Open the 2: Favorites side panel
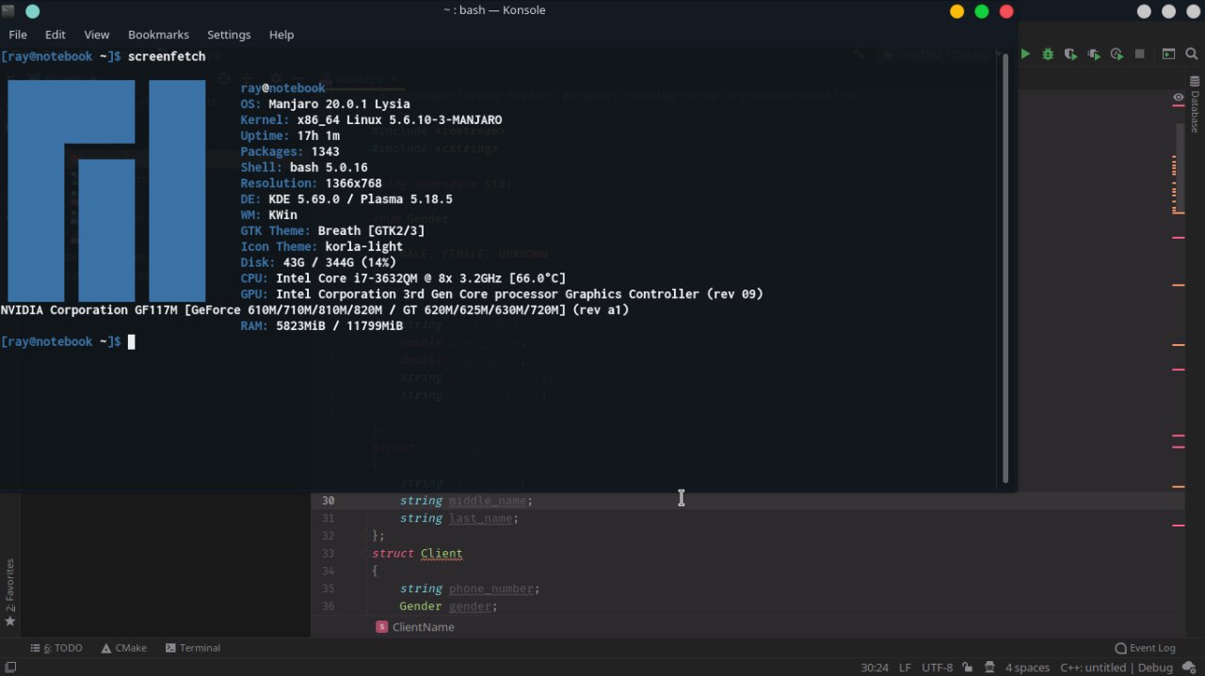The height and width of the screenshot is (676, 1205). [x=10, y=592]
